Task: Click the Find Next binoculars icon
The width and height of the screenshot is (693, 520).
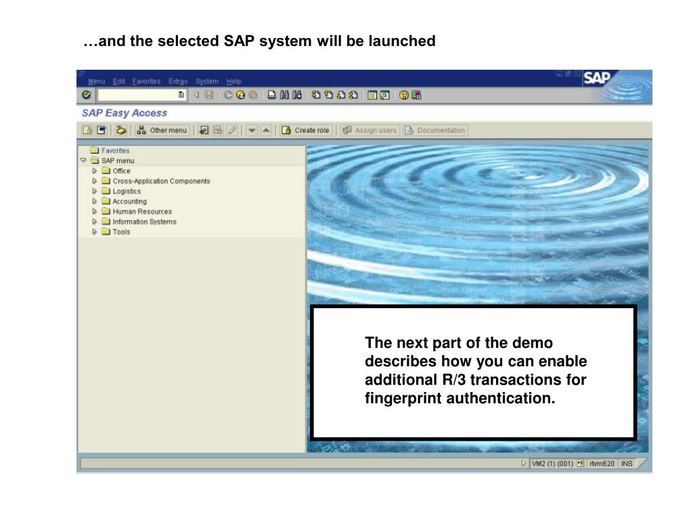Action: [296, 95]
